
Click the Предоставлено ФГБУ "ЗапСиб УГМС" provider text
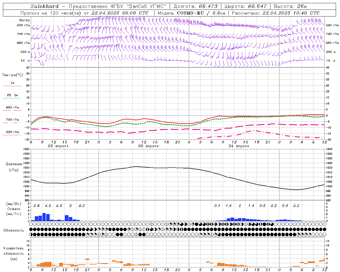pos(117,6)
